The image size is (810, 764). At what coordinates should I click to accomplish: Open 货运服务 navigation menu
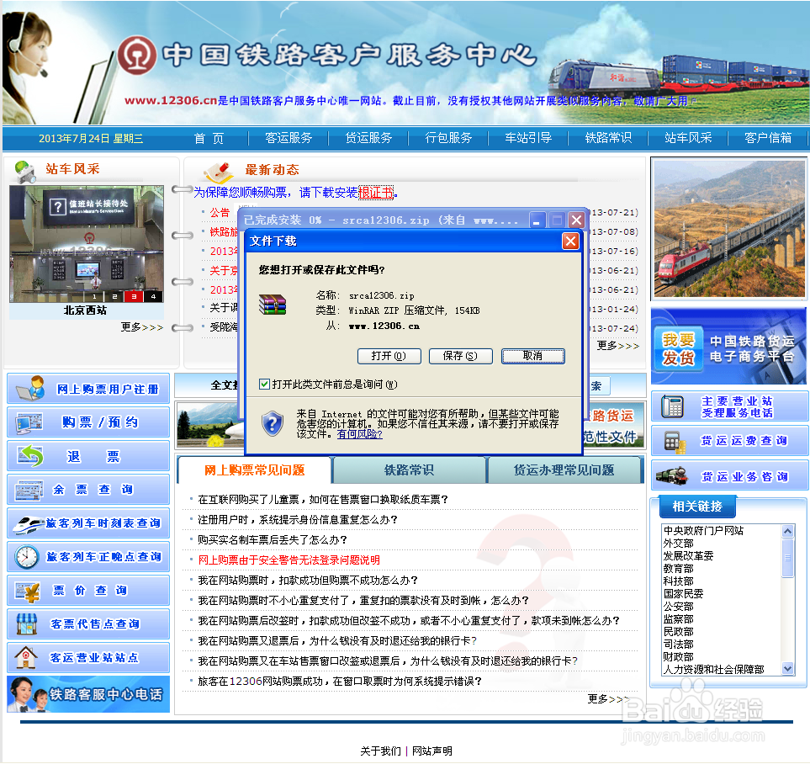click(368, 138)
